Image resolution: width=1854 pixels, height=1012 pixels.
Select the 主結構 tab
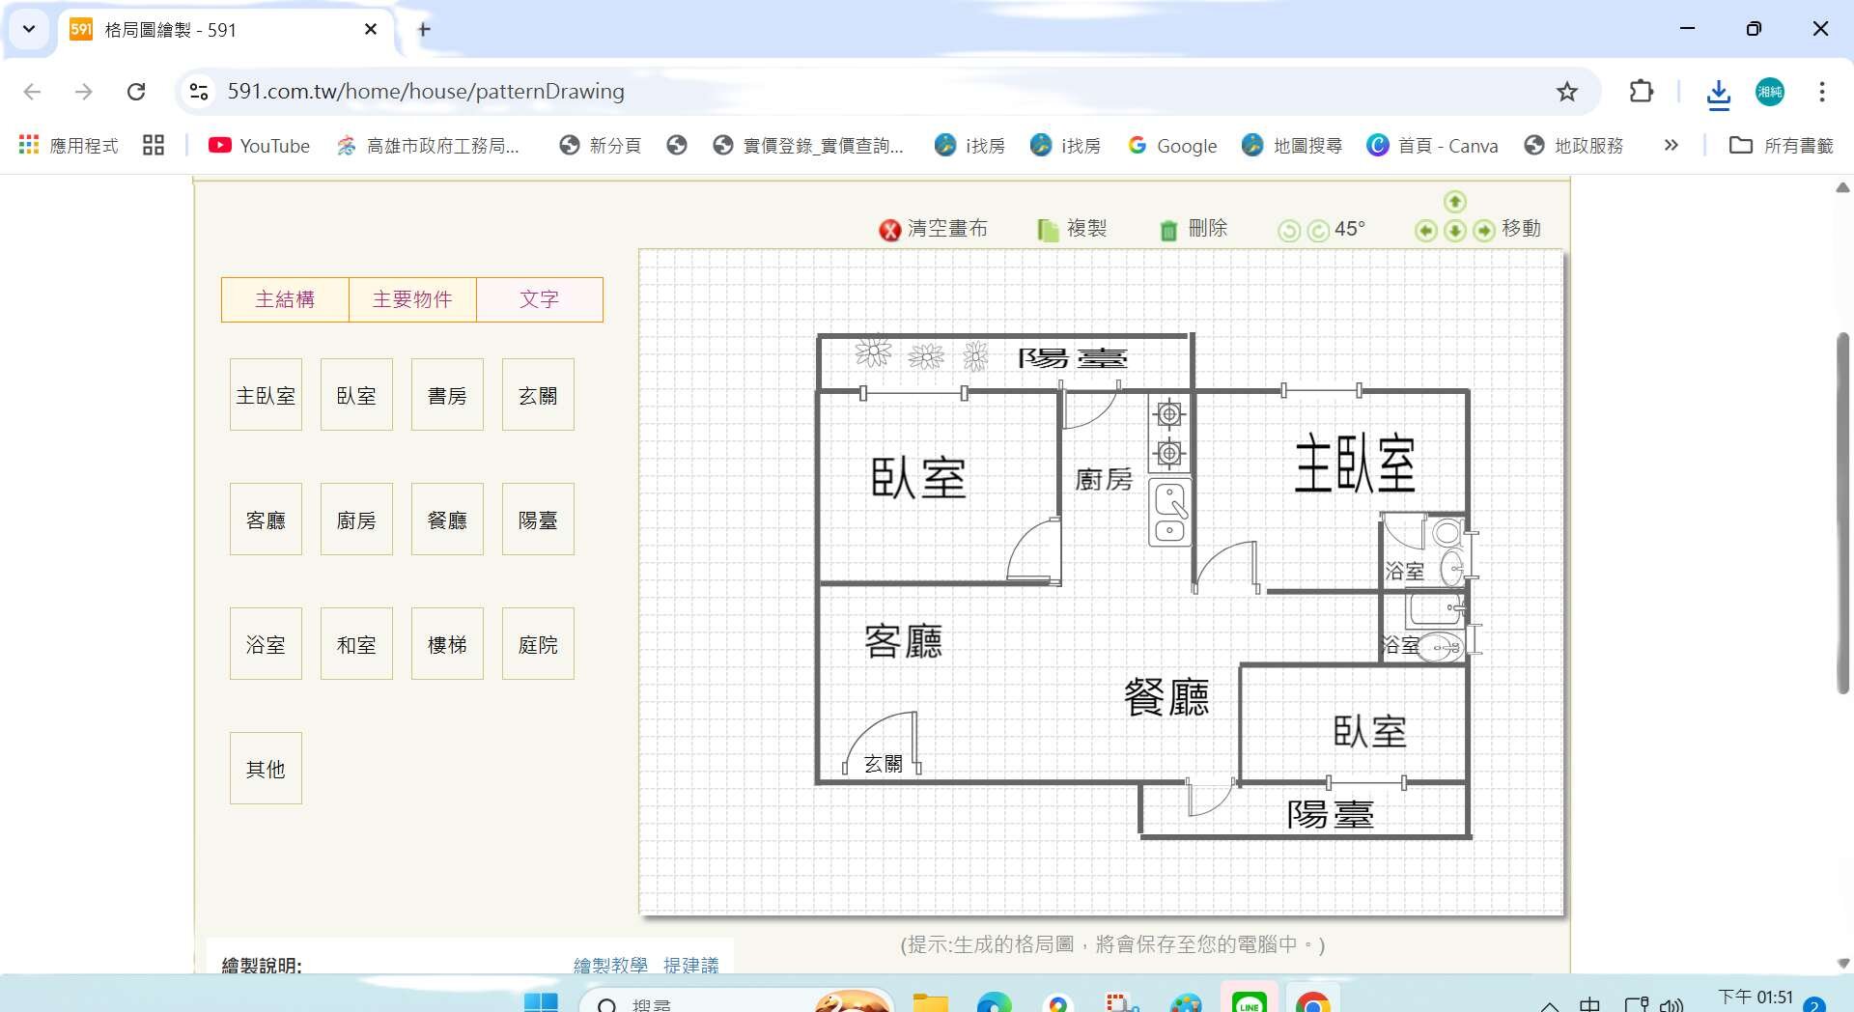(285, 299)
